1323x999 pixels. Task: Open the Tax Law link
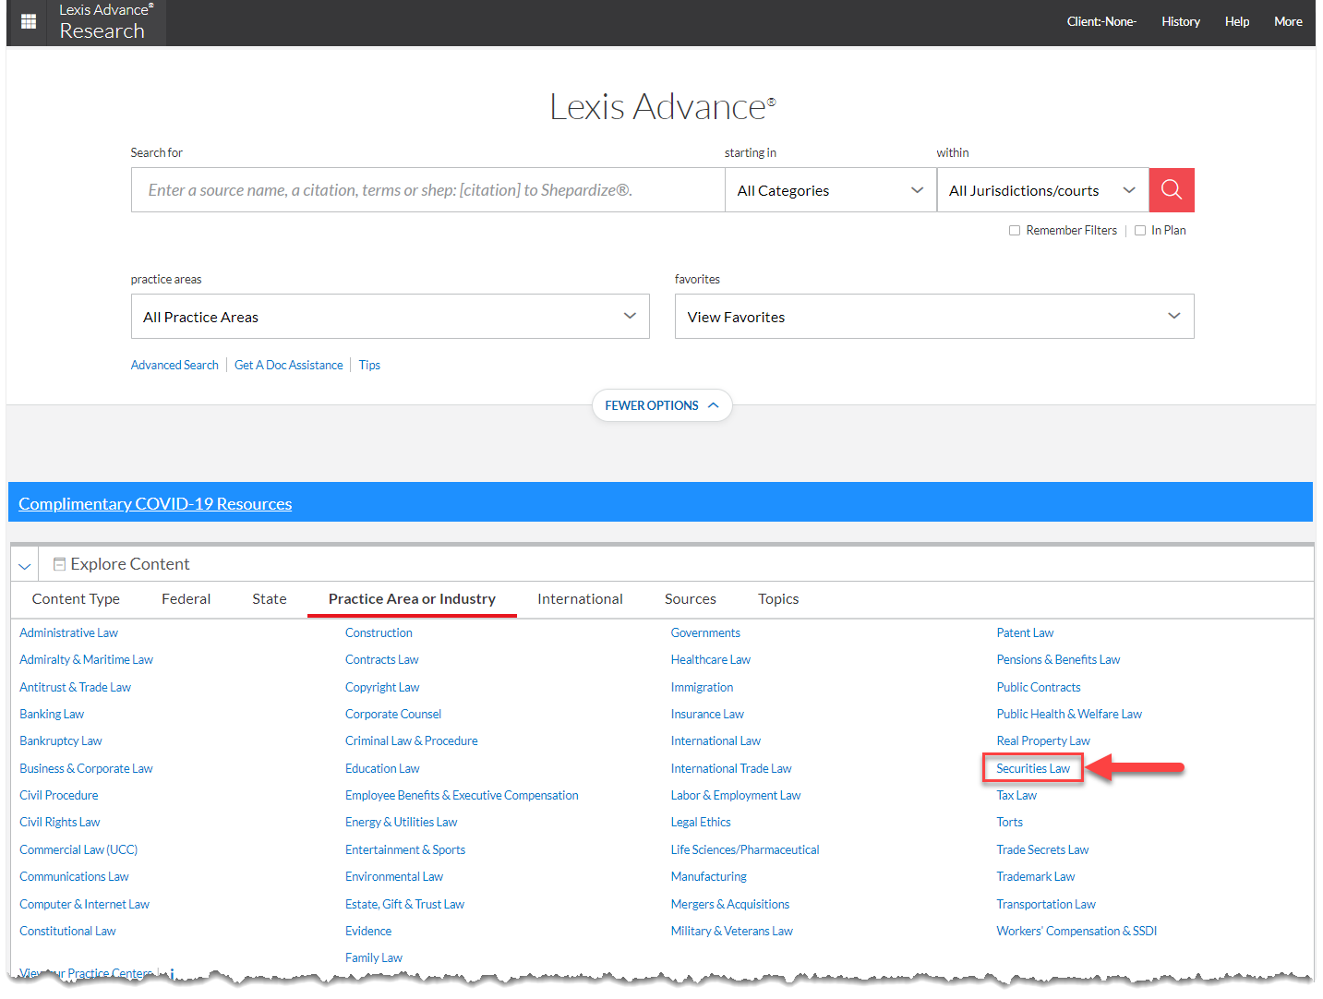(1016, 795)
